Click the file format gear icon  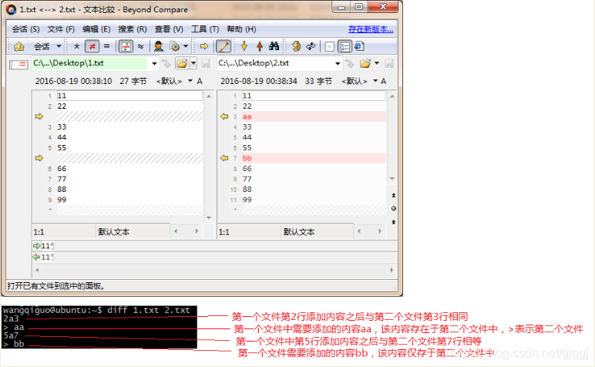[x=175, y=46]
